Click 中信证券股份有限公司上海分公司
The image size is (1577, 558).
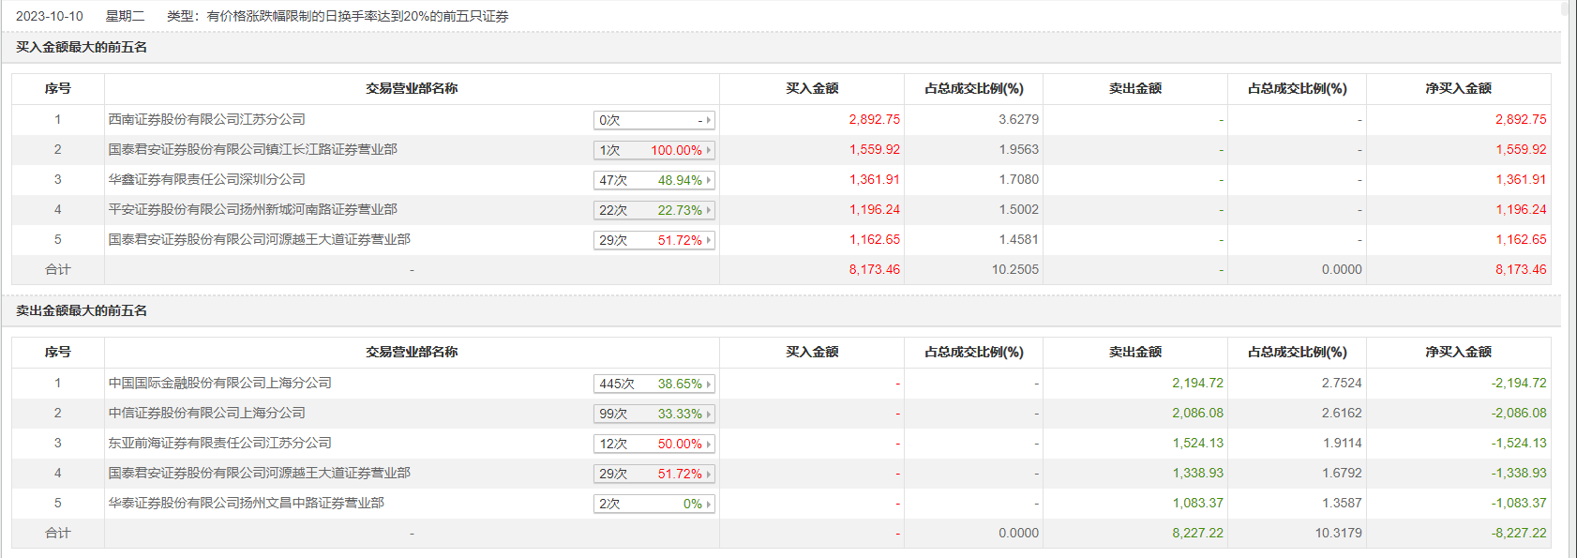pyautogui.click(x=206, y=413)
